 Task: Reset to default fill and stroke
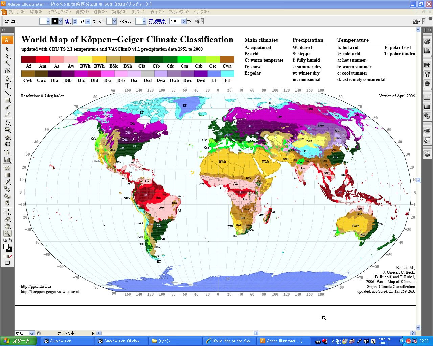[5, 240]
